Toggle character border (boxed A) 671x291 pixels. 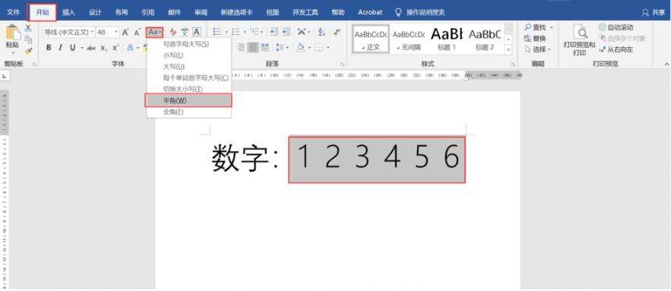tap(196, 32)
